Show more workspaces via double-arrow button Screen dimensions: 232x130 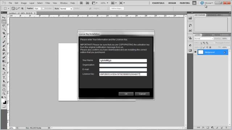tap(194, 3)
